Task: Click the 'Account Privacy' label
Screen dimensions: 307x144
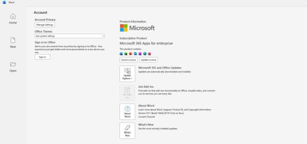Action: [x=45, y=20]
